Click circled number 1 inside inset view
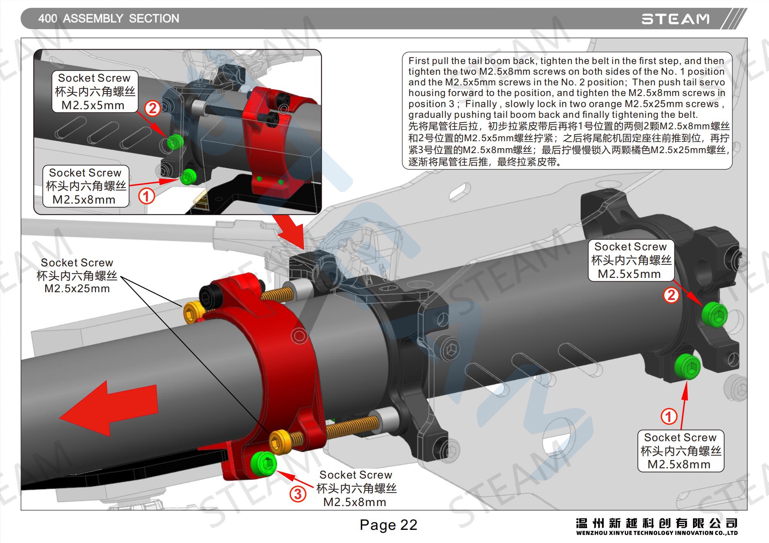 coord(146,196)
